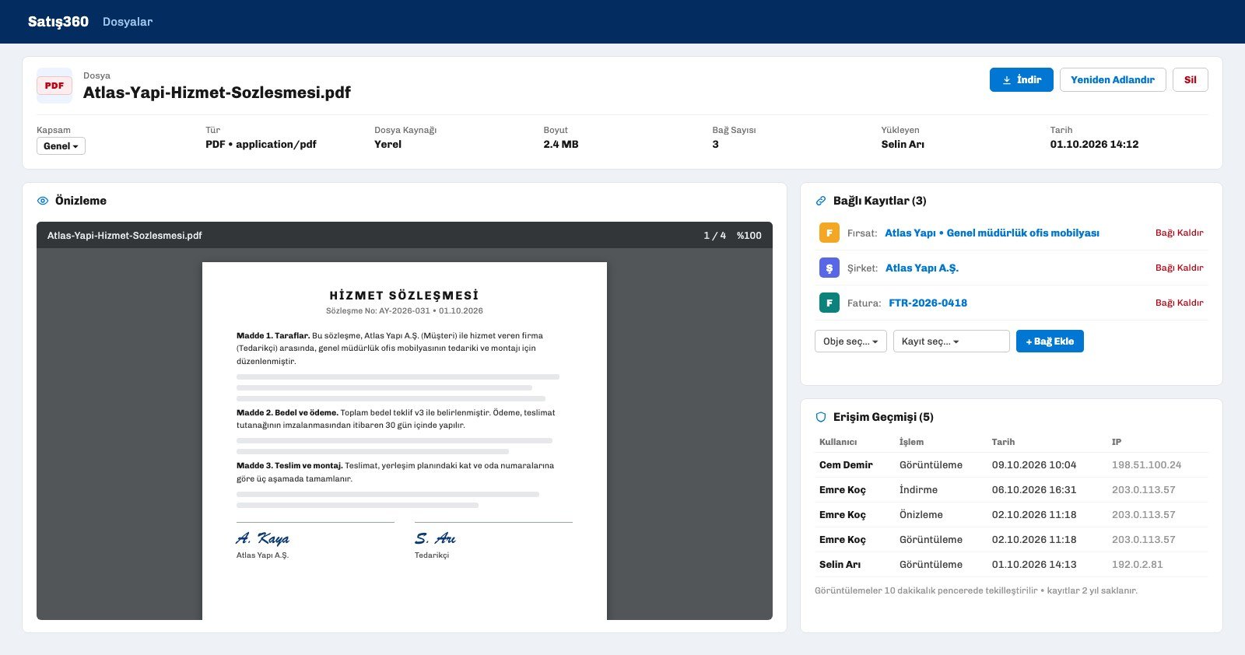1245x655 pixels.
Task: Open invoice FTR-2026-0418 link
Action: pos(928,303)
